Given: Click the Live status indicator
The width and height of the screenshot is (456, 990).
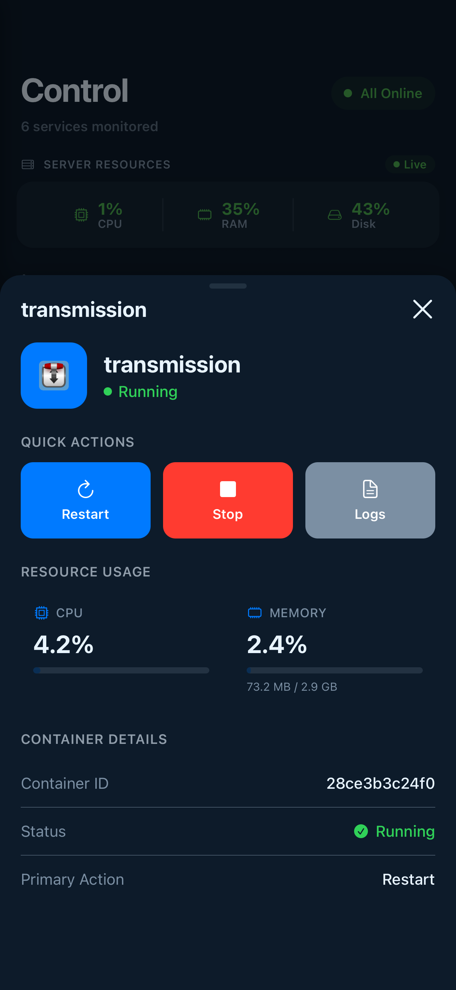Looking at the screenshot, I should click(410, 164).
